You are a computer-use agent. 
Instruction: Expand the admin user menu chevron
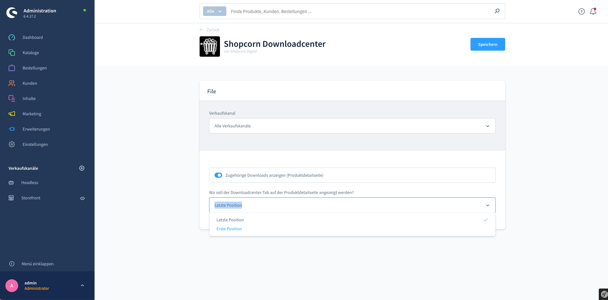(x=82, y=286)
